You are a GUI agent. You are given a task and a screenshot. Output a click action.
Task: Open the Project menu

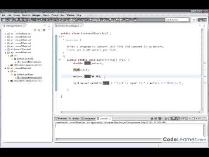click(x=55, y=15)
